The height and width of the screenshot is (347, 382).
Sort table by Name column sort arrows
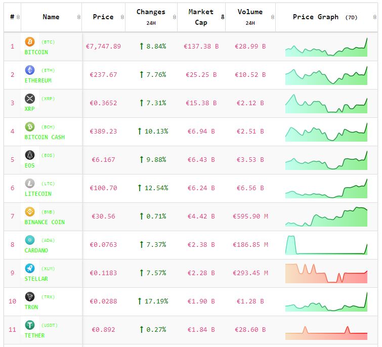(78, 17)
